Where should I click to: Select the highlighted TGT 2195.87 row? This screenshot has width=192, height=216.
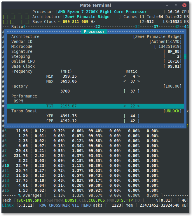tap(95, 106)
